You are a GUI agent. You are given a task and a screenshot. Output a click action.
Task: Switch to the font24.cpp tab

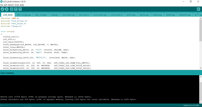coord(170,15)
